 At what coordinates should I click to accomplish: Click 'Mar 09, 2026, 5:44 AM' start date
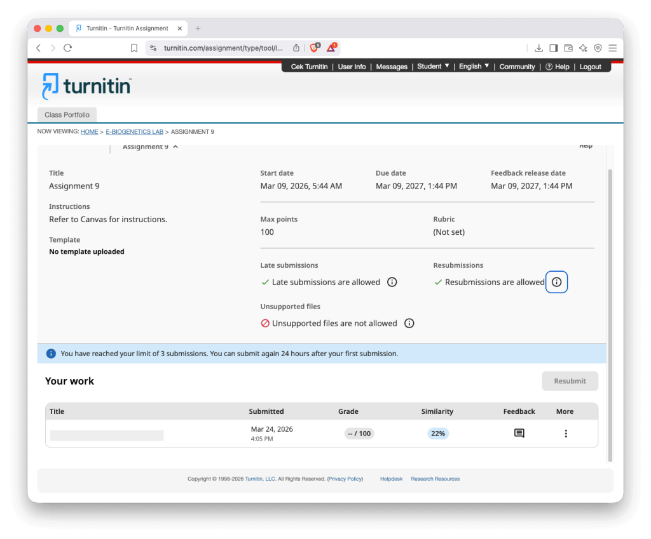(x=301, y=186)
